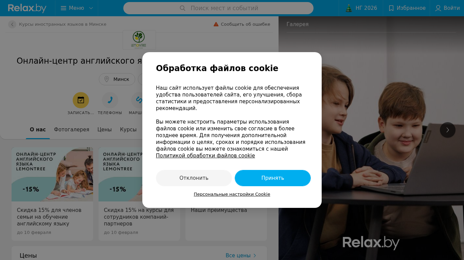
Task: Click the yellow Записаться calendar icon
Action: (x=81, y=100)
